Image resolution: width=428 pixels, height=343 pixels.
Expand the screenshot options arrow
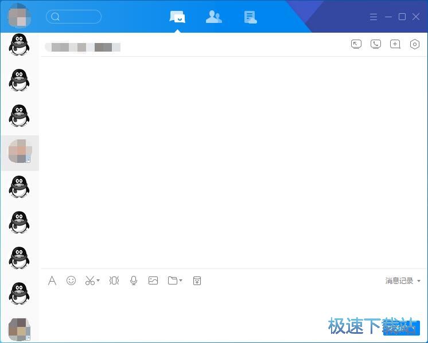tap(98, 280)
